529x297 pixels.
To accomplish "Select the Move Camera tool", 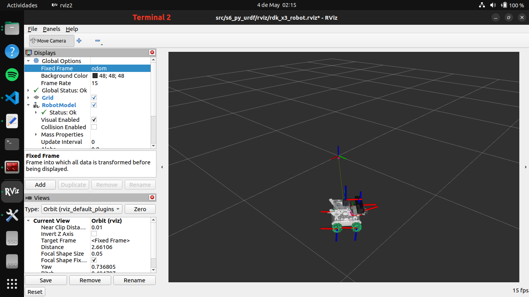I will 52,41.
